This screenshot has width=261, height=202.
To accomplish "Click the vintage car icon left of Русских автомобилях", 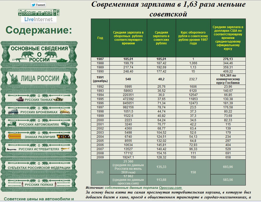I will (x=12, y=124).
